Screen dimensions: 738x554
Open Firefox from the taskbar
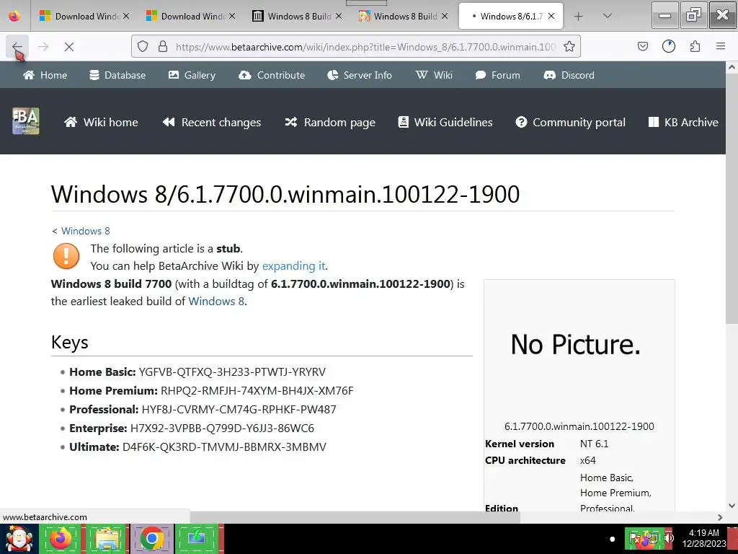(x=61, y=538)
